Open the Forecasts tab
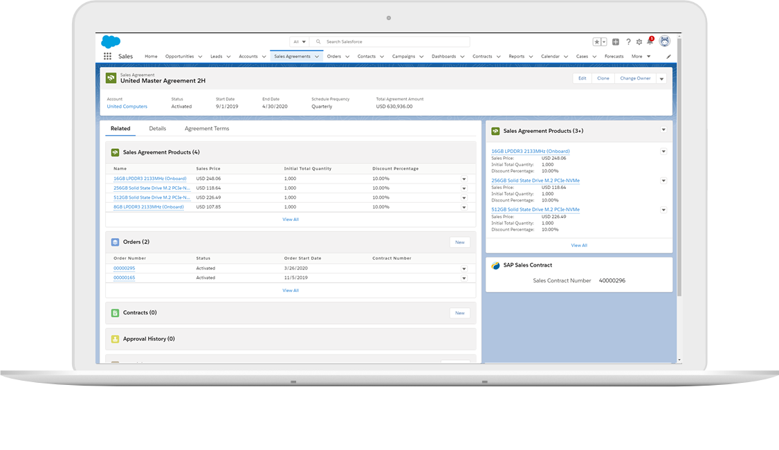The width and height of the screenshot is (779, 450). point(614,56)
